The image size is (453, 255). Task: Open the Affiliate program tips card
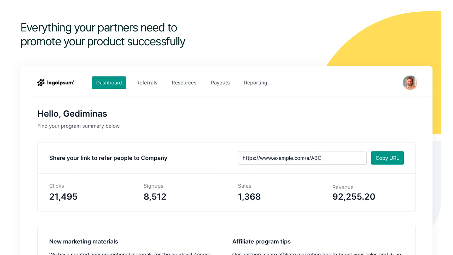point(261,241)
